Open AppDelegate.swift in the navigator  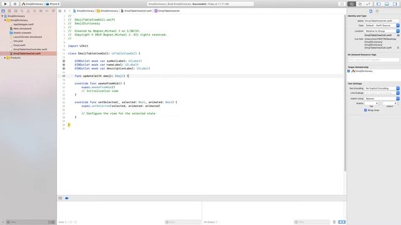(x=23, y=24)
